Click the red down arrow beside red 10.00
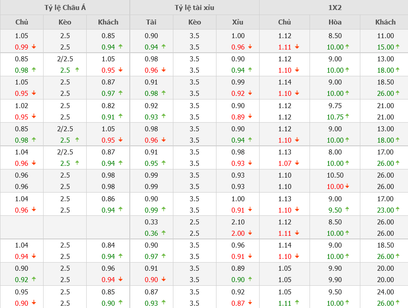The width and height of the screenshot is (408, 308). (x=347, y=186)
